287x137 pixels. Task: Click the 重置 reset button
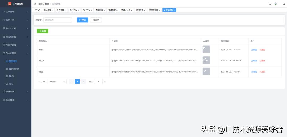[x=96, y=20]
